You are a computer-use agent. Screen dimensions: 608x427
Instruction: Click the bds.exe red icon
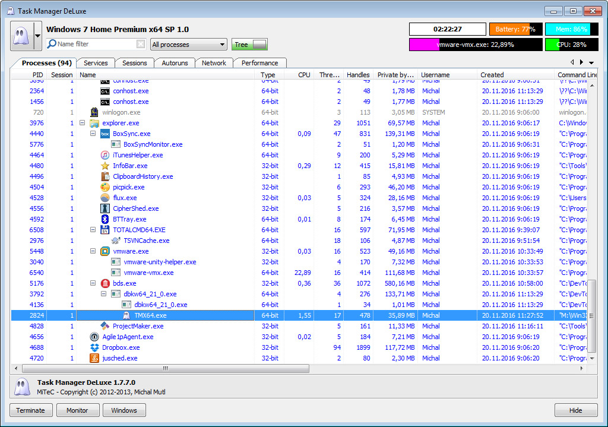click(x=104, y=283)
